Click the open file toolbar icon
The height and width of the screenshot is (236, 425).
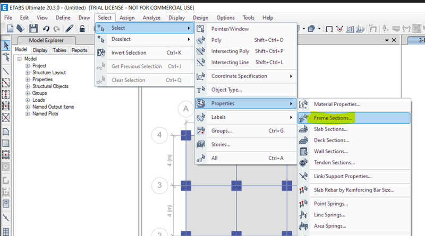(x=20, y=29)
